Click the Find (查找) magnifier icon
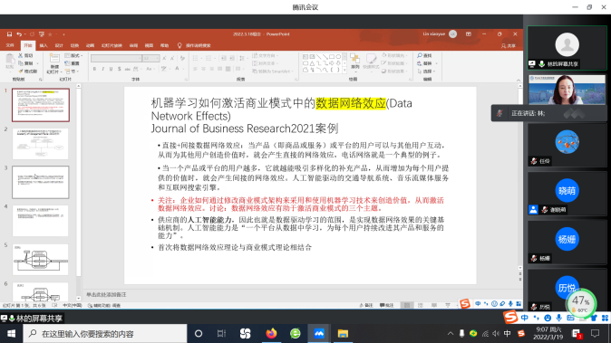Image resolution: width=611 pixels, height=343 pixels. [420, 55]
